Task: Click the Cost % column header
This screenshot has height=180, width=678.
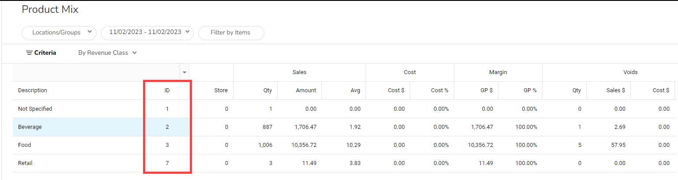Action: coord(439,90)
